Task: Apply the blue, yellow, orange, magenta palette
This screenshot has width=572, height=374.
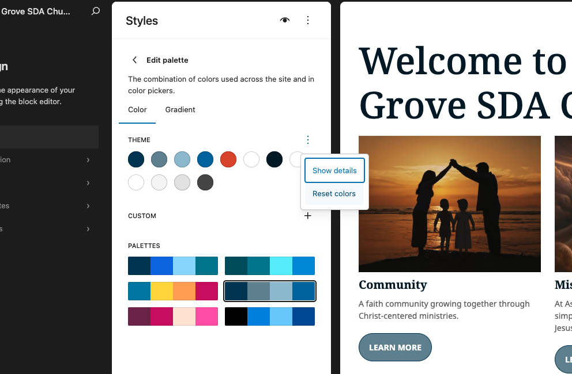Action: (x=173, y=291)
